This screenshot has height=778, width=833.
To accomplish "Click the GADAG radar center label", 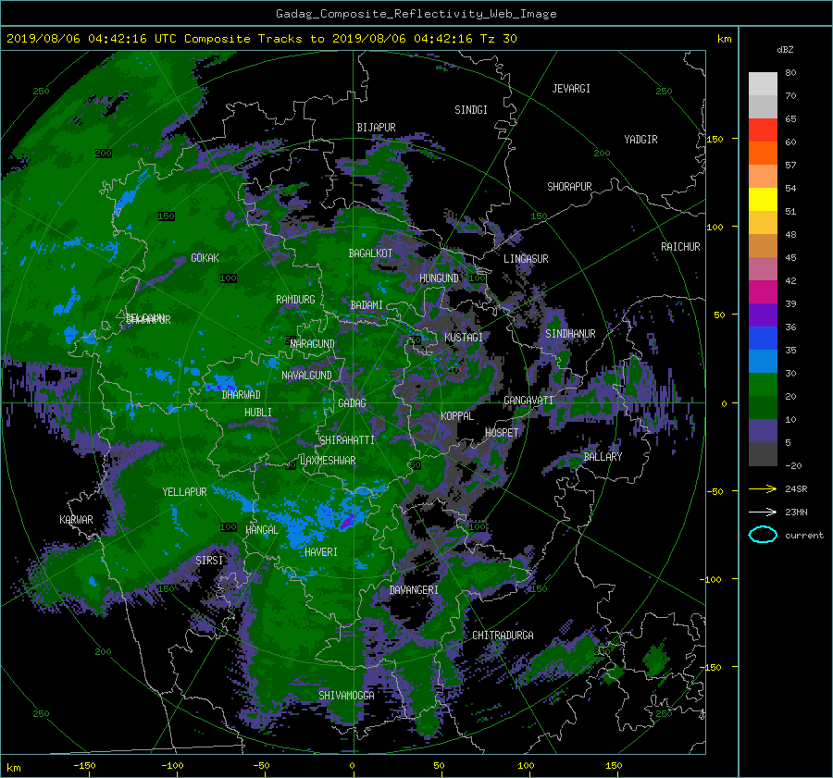I will click(353, 403).
